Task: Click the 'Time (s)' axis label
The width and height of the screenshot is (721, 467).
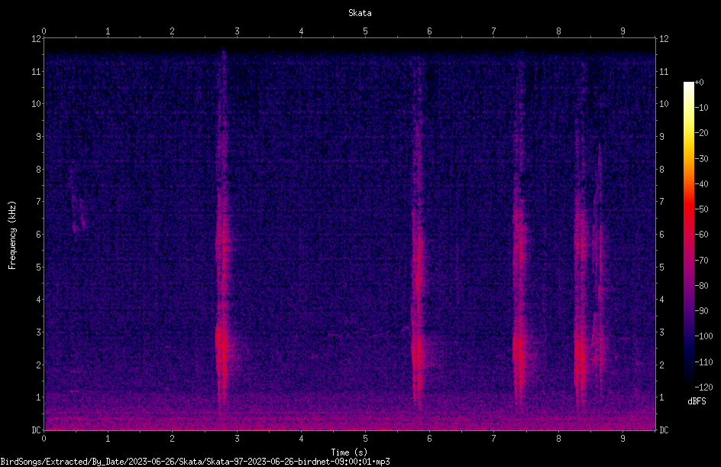Action: [349, 452]
